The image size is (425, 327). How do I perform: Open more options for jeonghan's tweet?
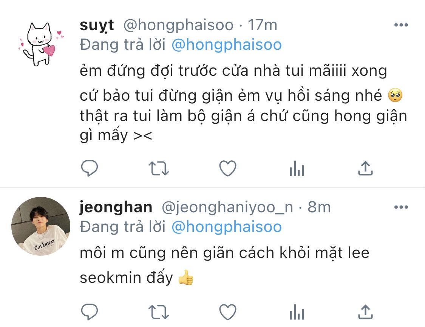pos(401,207)
